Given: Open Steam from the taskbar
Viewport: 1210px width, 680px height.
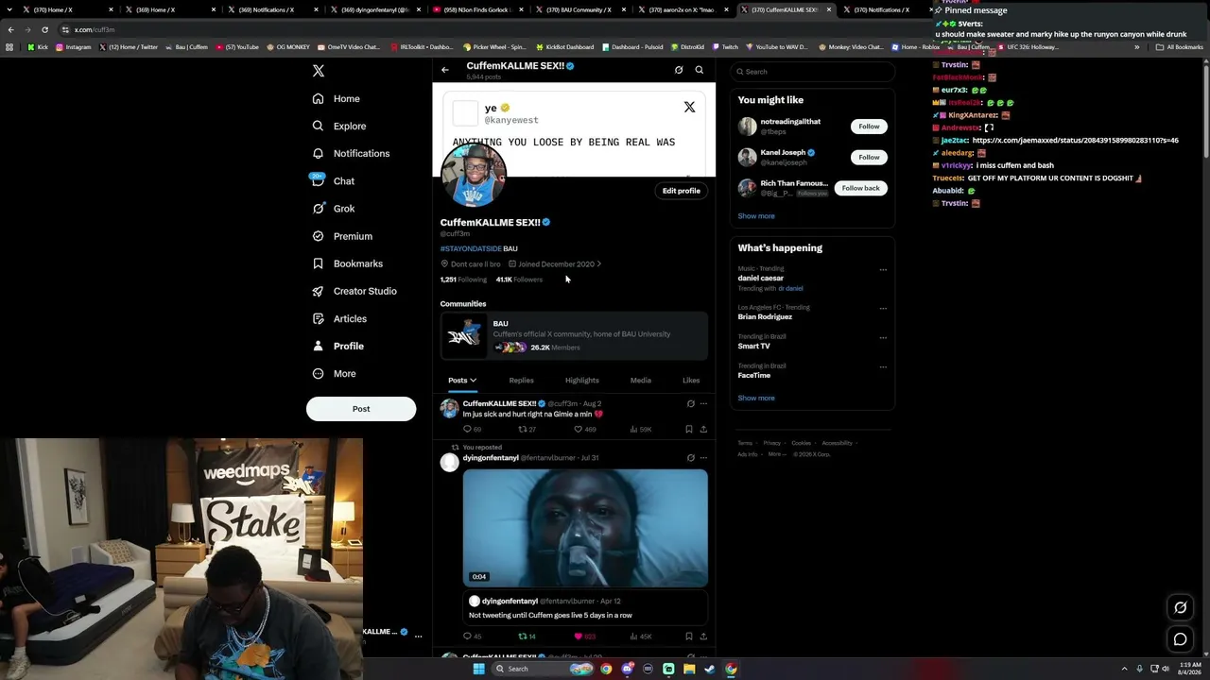Looking at the screenshot, I should point(710,669).
